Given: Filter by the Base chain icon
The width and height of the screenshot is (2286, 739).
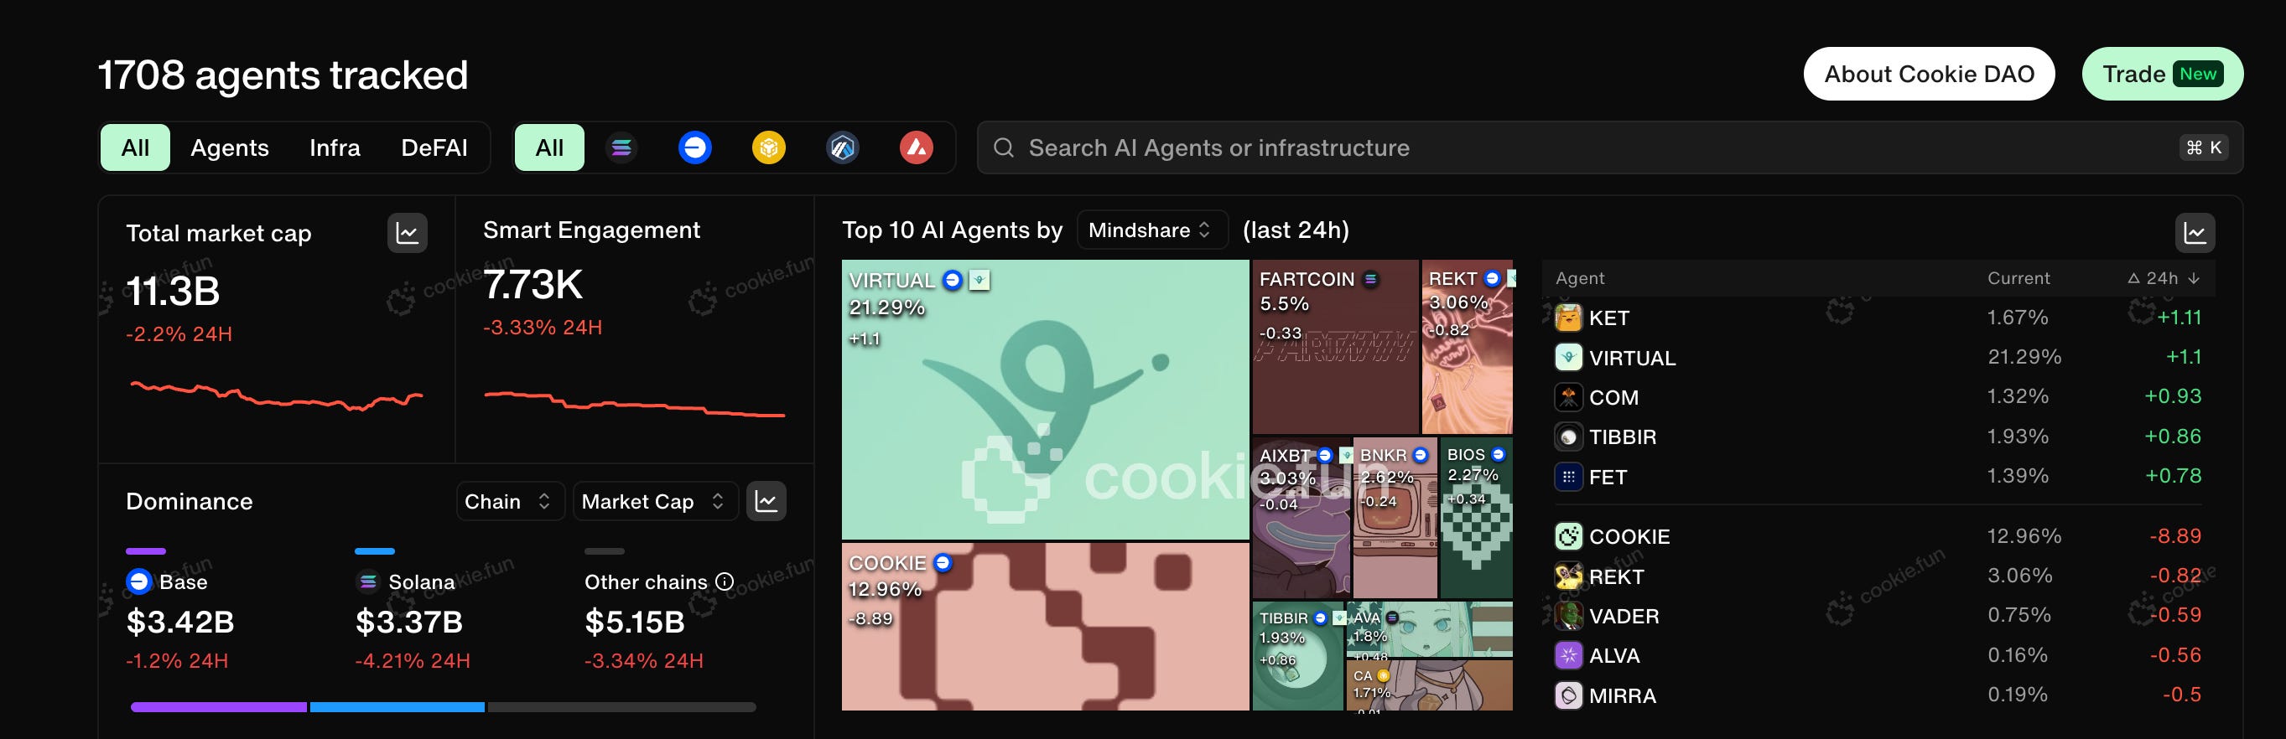Looking at the screenshot, I should coord(695,147).
